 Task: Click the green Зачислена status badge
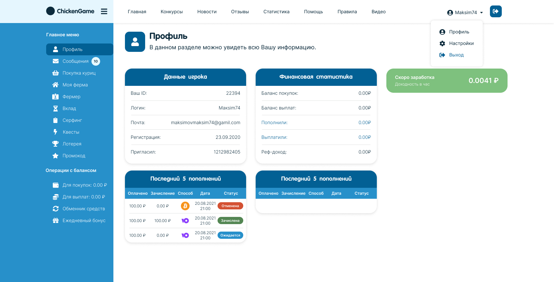230,221
